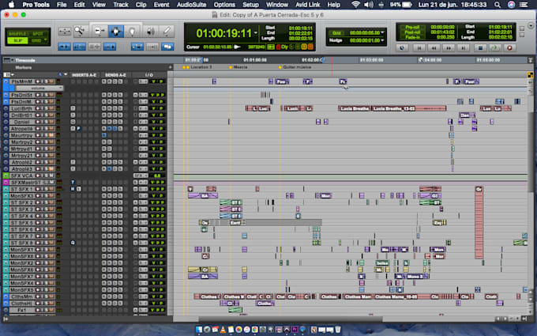Record-arm the LuciBrth track
Screen dimensions: 537x336
coord(38,108)
